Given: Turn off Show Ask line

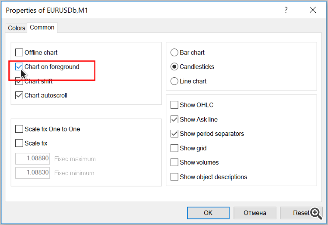Looking at the screenshot, I should [174, 120].
